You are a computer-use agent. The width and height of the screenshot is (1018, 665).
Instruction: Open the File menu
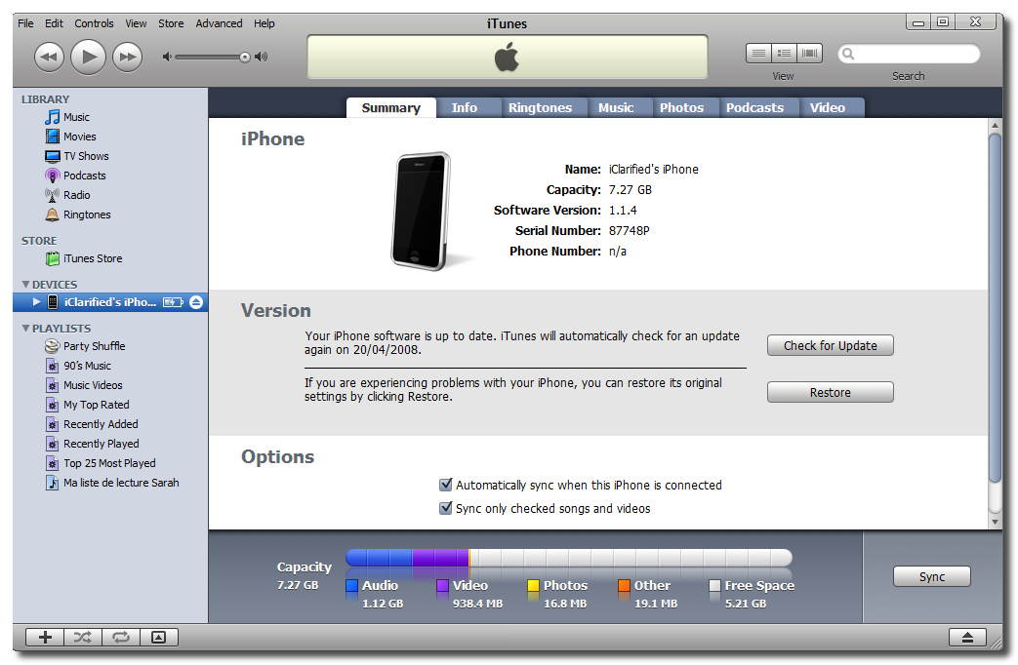click(25, 23)
